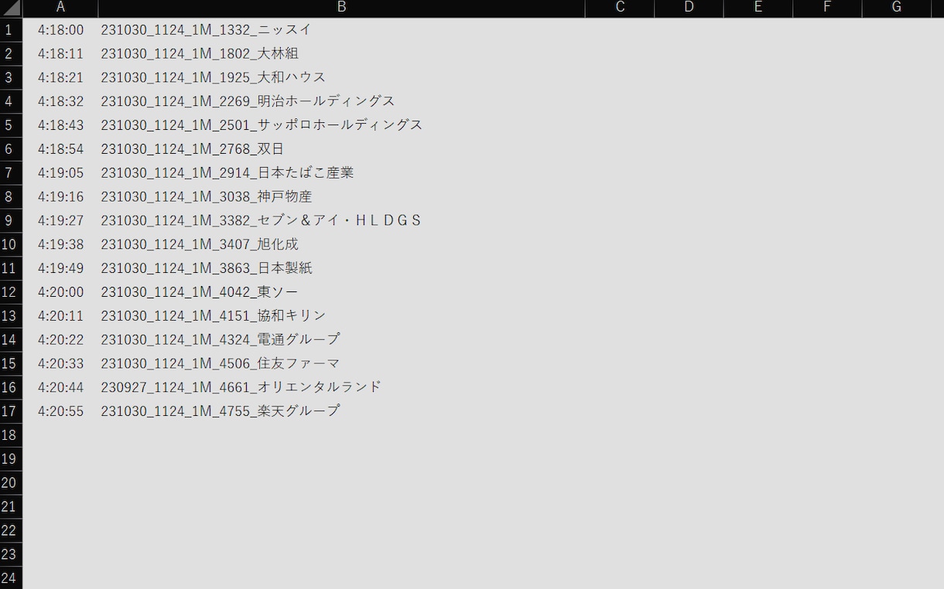The width and height of the screenshot is (944, 589).
Task: Select column A header
Action: click(60, 8)
